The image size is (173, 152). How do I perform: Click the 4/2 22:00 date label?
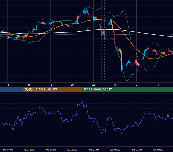[x=94, y=149]
